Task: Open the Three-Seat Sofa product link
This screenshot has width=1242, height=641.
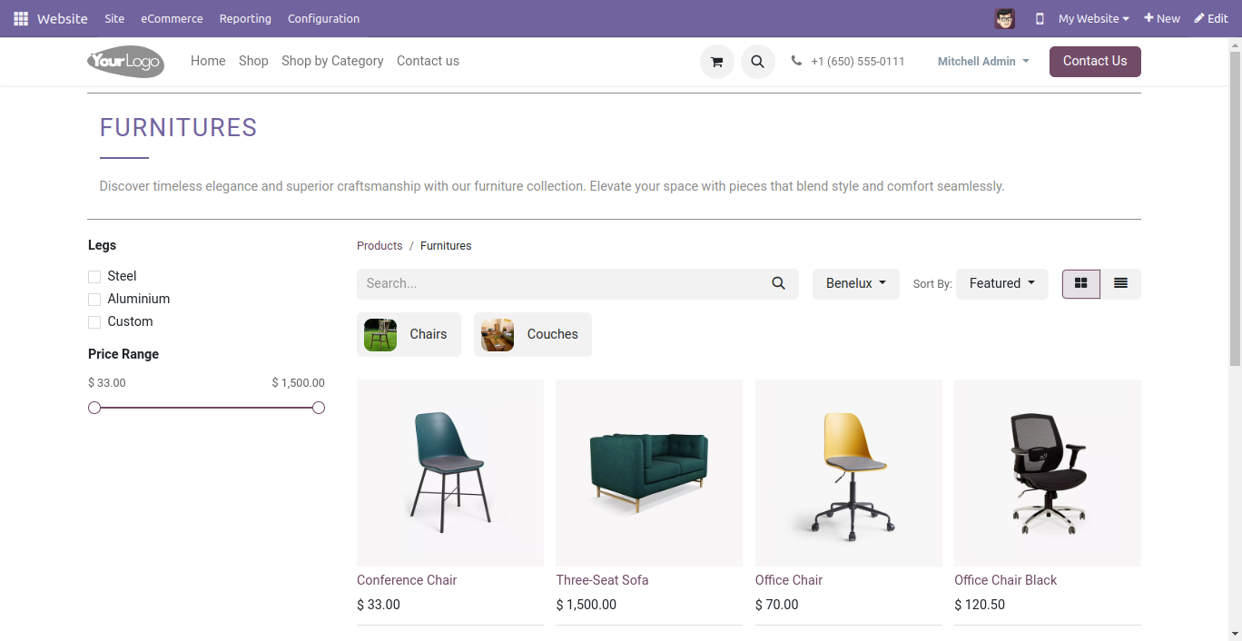Action: pyautogui.click(x=602, y=580)
